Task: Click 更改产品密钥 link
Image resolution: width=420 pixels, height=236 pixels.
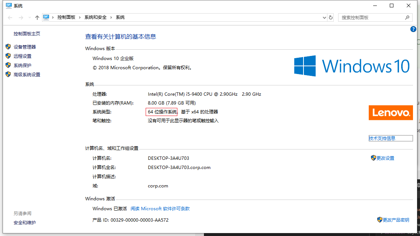Action: [396, 220]
